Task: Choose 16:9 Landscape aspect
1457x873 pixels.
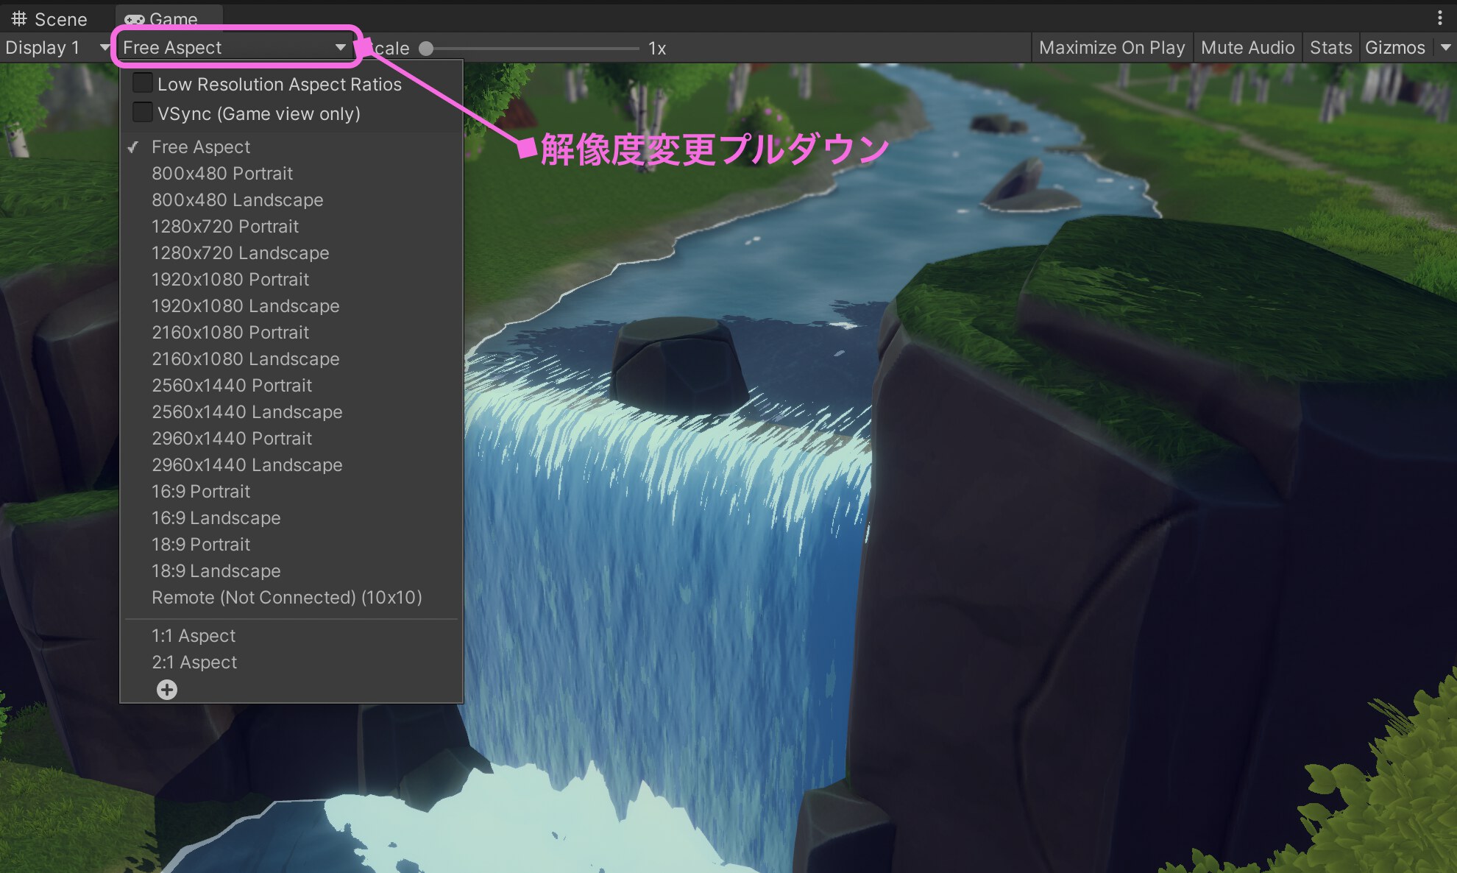Action: tap(291, 518)
